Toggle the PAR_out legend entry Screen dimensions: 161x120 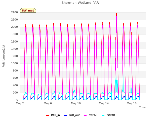72,115
